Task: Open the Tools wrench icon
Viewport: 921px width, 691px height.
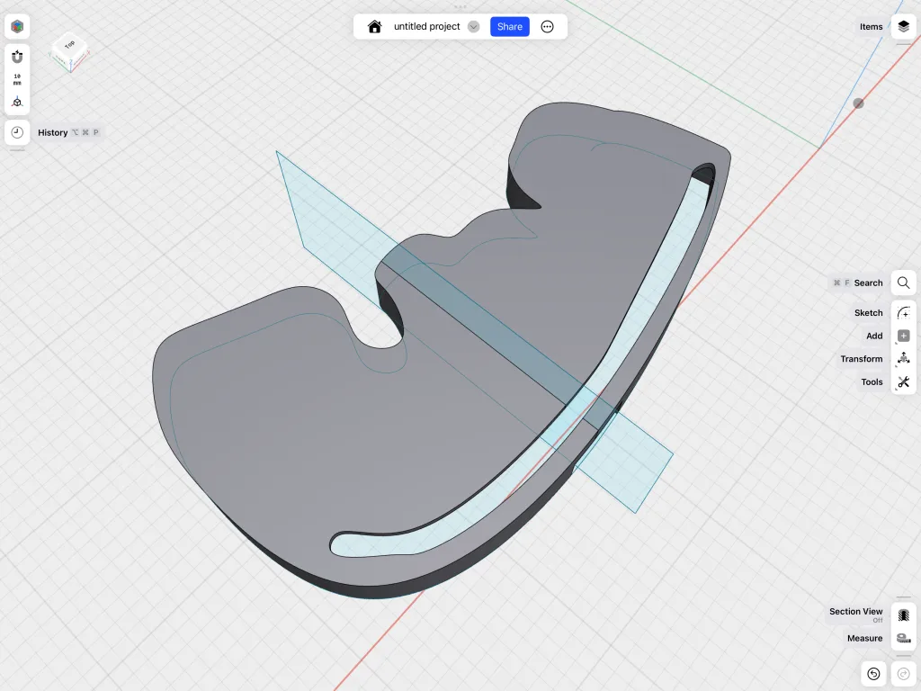Action: (x=903, y=381)
